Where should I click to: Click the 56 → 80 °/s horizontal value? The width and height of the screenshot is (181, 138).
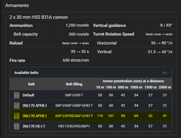pyautogui.click(x=162, y=43)
